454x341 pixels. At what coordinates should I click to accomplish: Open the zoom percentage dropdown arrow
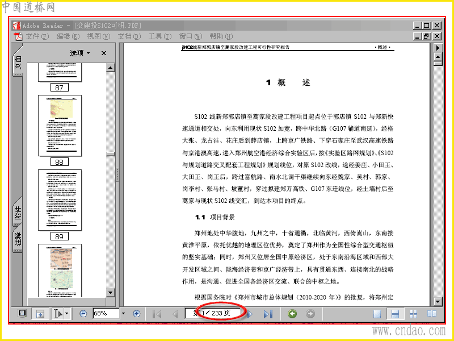coord(123,314)
